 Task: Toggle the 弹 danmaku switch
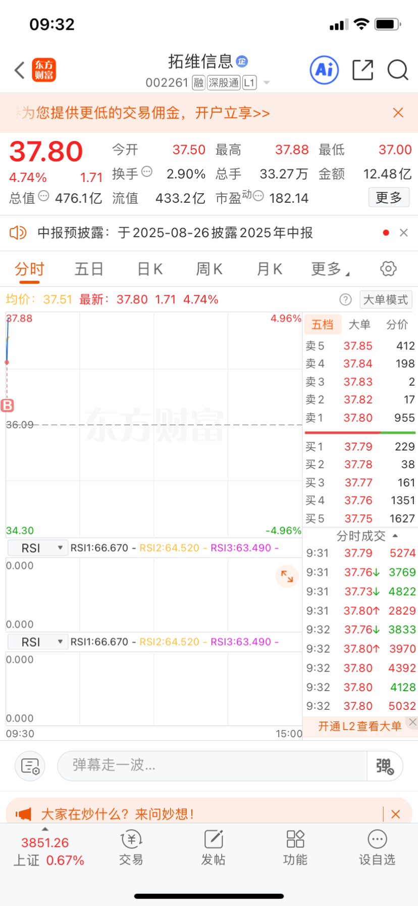(385, 766)
